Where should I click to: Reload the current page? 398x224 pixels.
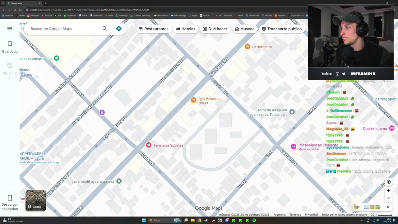point(15,10)
